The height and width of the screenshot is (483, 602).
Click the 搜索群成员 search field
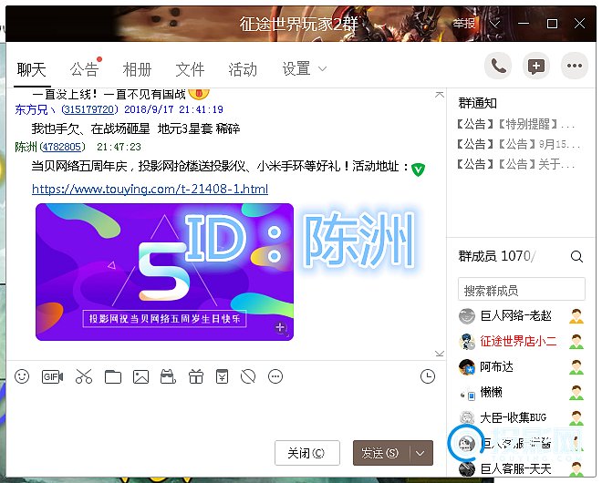point(521,291)
